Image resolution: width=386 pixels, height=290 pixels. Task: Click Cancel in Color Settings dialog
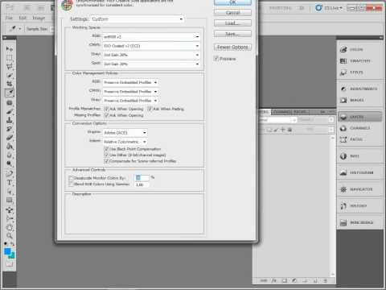[x=232, y=13]
